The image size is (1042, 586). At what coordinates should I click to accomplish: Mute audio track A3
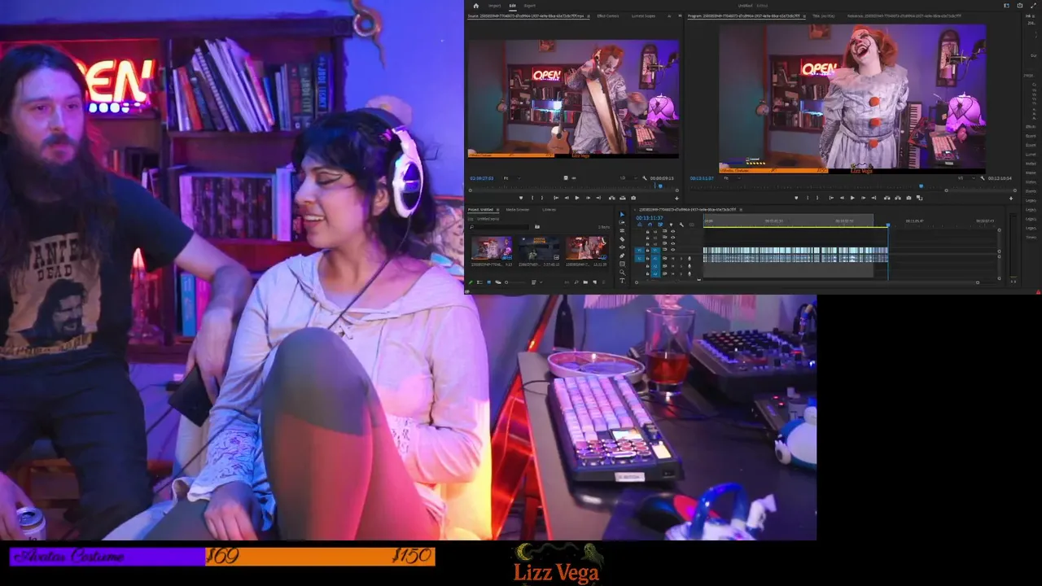(673, 273)
